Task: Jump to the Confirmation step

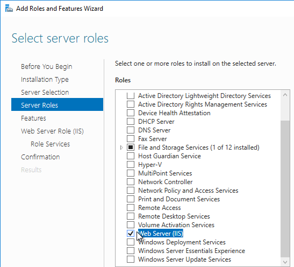Action: 40,157
